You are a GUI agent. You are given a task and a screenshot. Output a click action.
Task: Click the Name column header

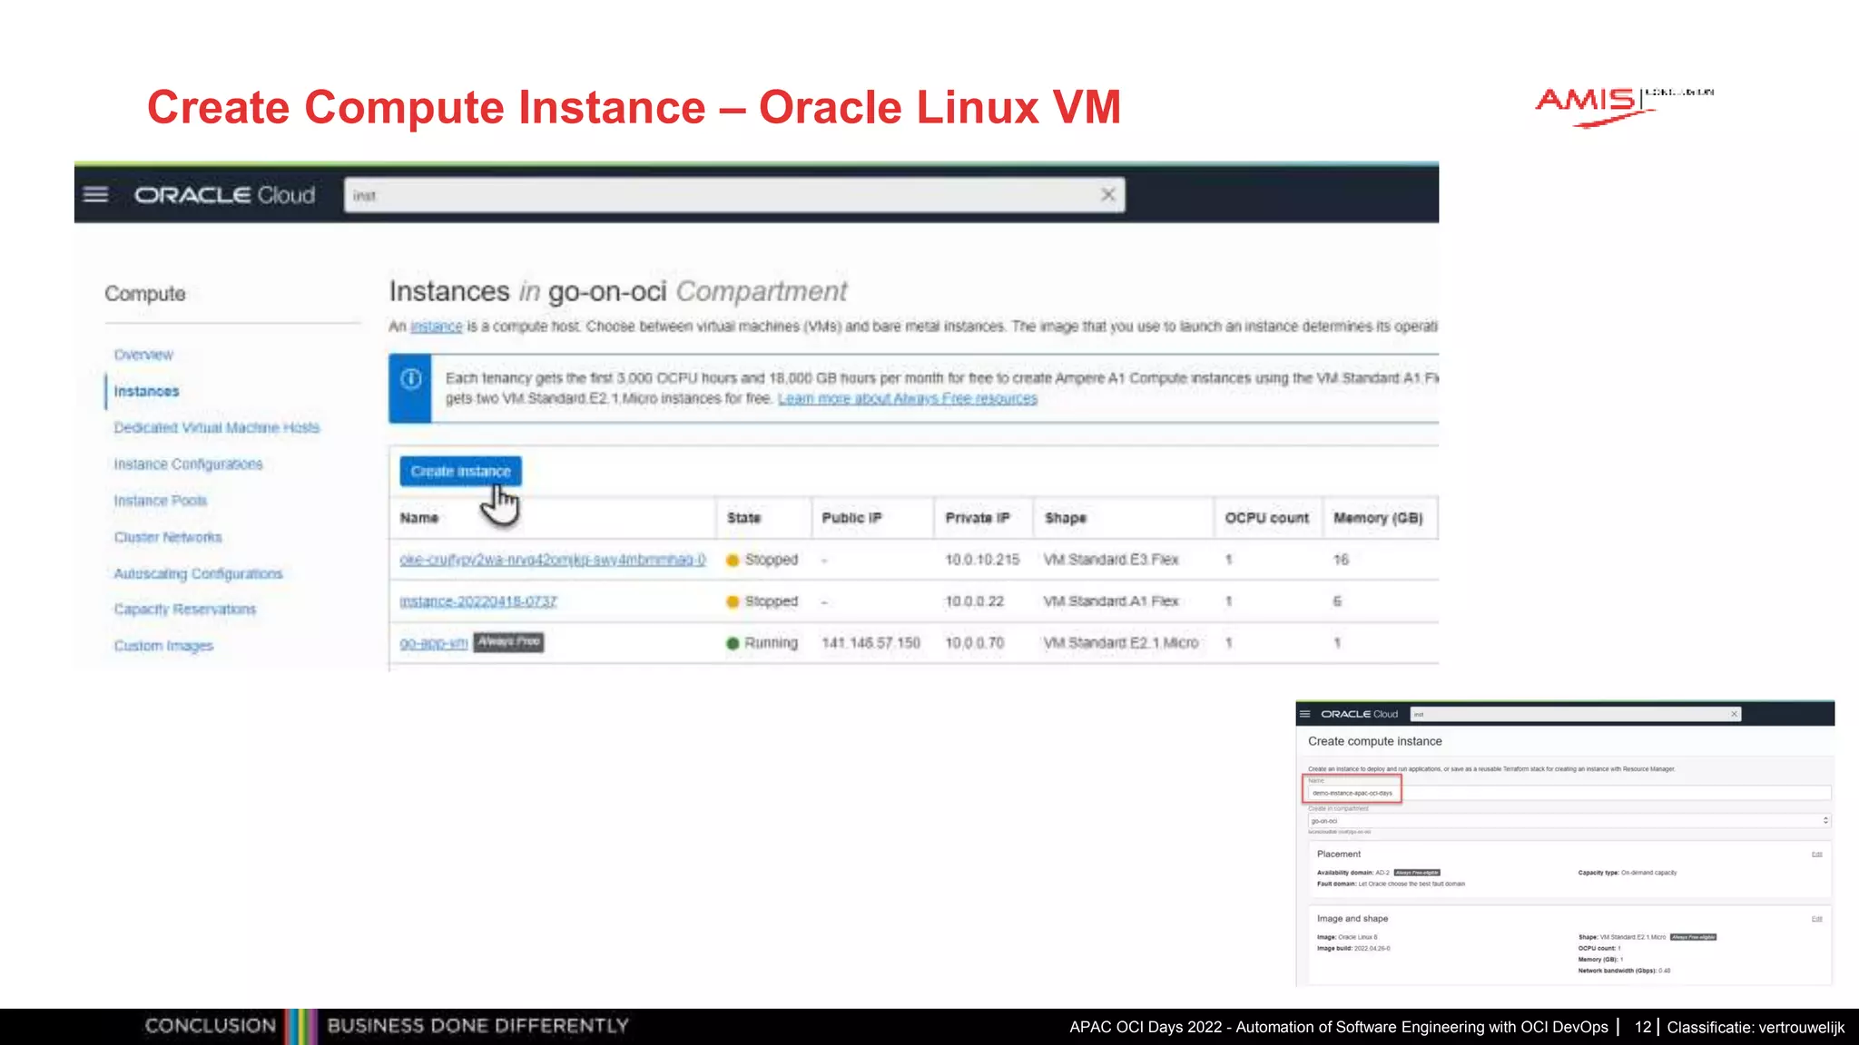pos(419,517)
